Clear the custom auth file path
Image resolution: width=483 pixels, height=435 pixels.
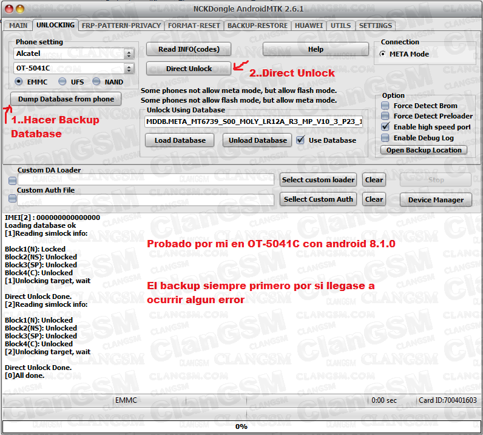[374, 199]
